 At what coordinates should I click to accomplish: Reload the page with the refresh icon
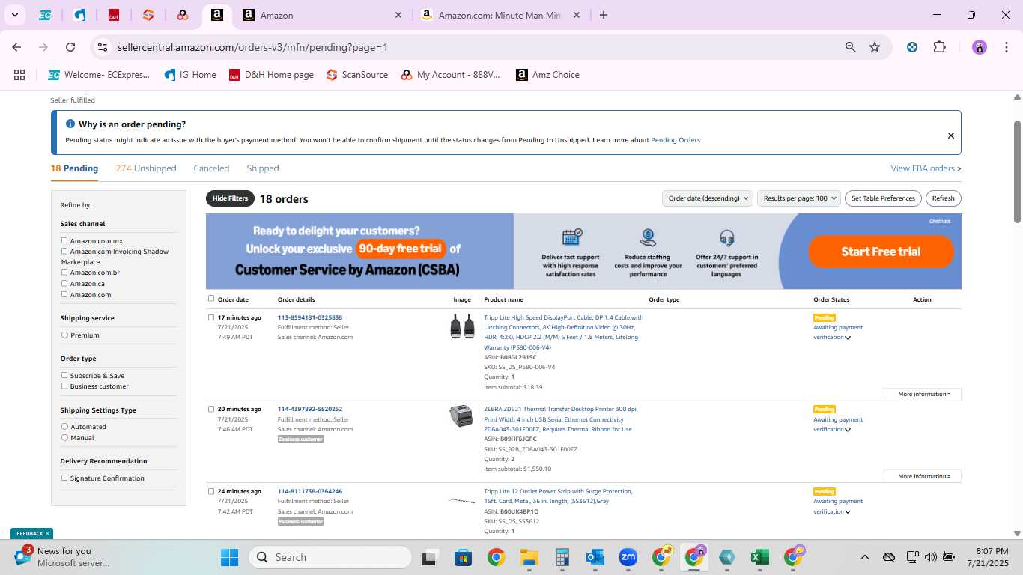click(x=70, y=47)
